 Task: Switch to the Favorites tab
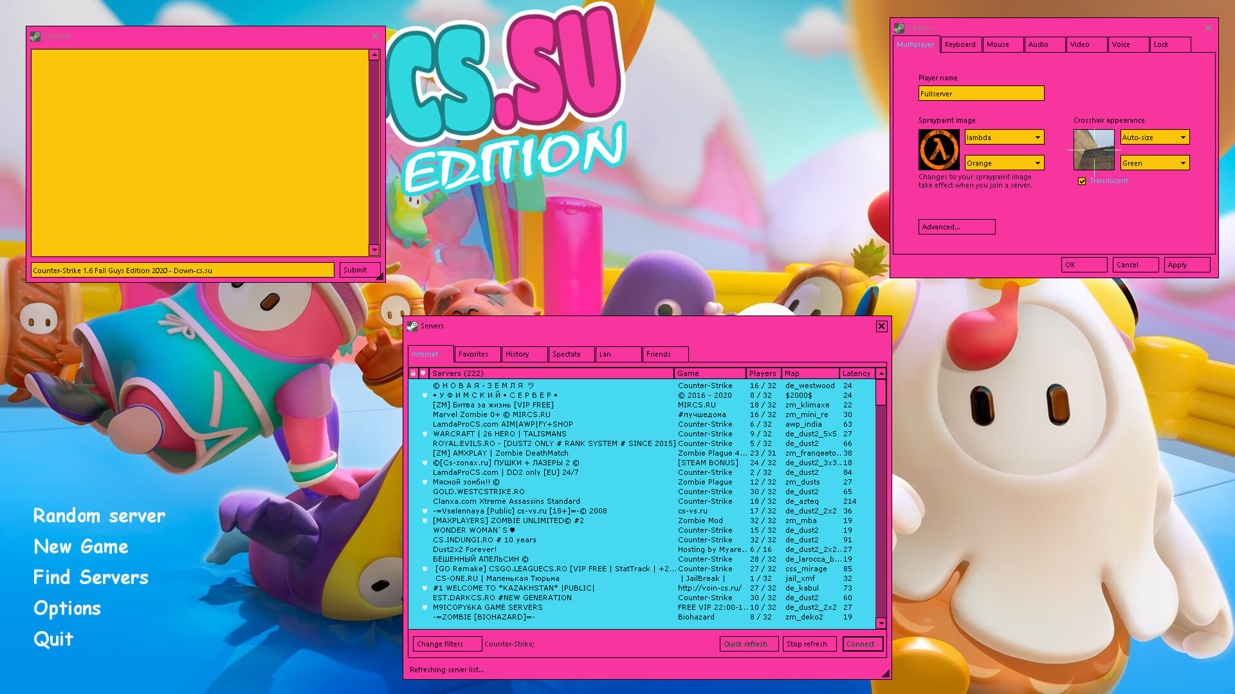tap(477, 354)
